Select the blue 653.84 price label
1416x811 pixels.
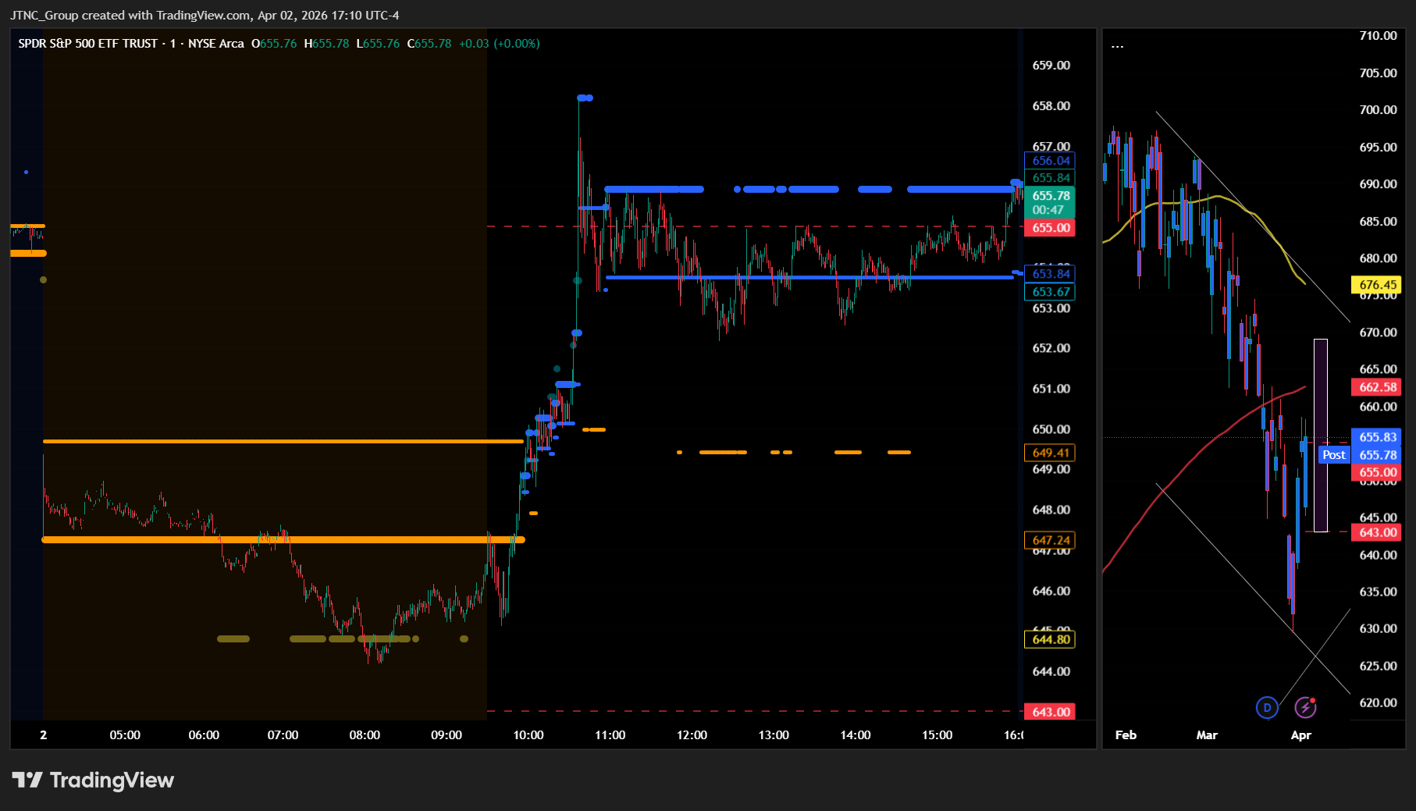[x=1051, y=274]
